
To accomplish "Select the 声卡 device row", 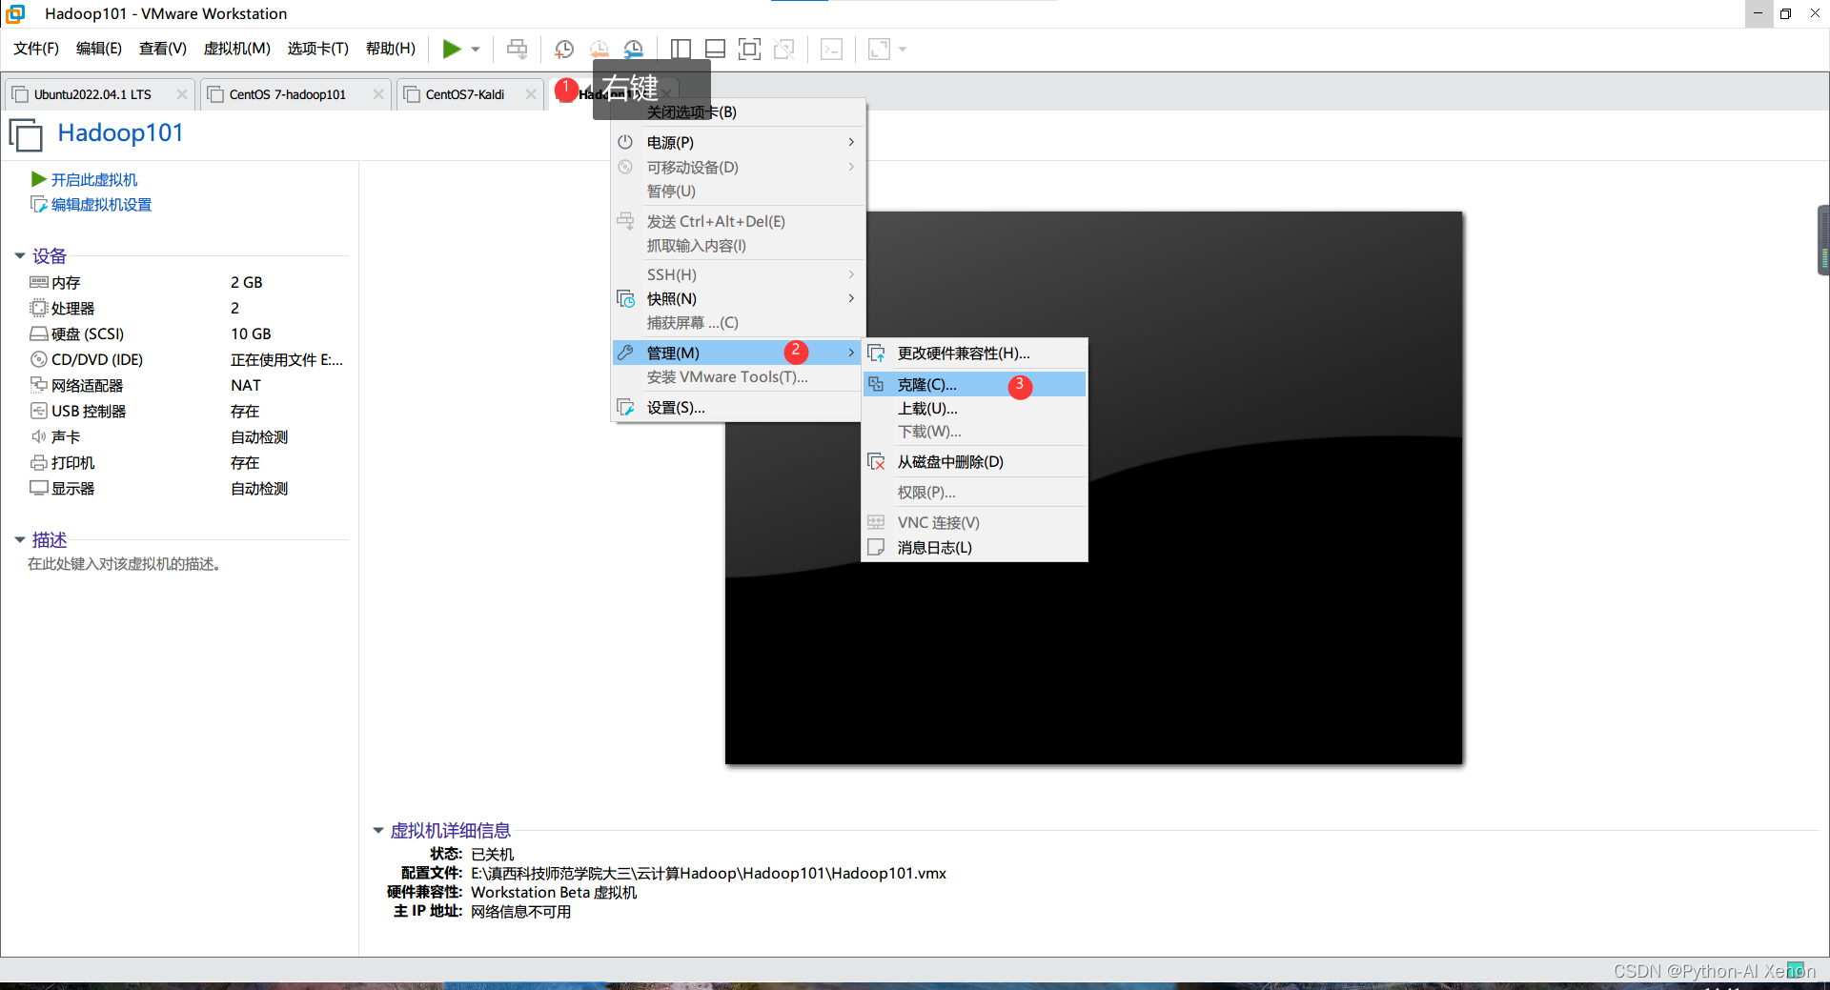I will tap(186, 436).
